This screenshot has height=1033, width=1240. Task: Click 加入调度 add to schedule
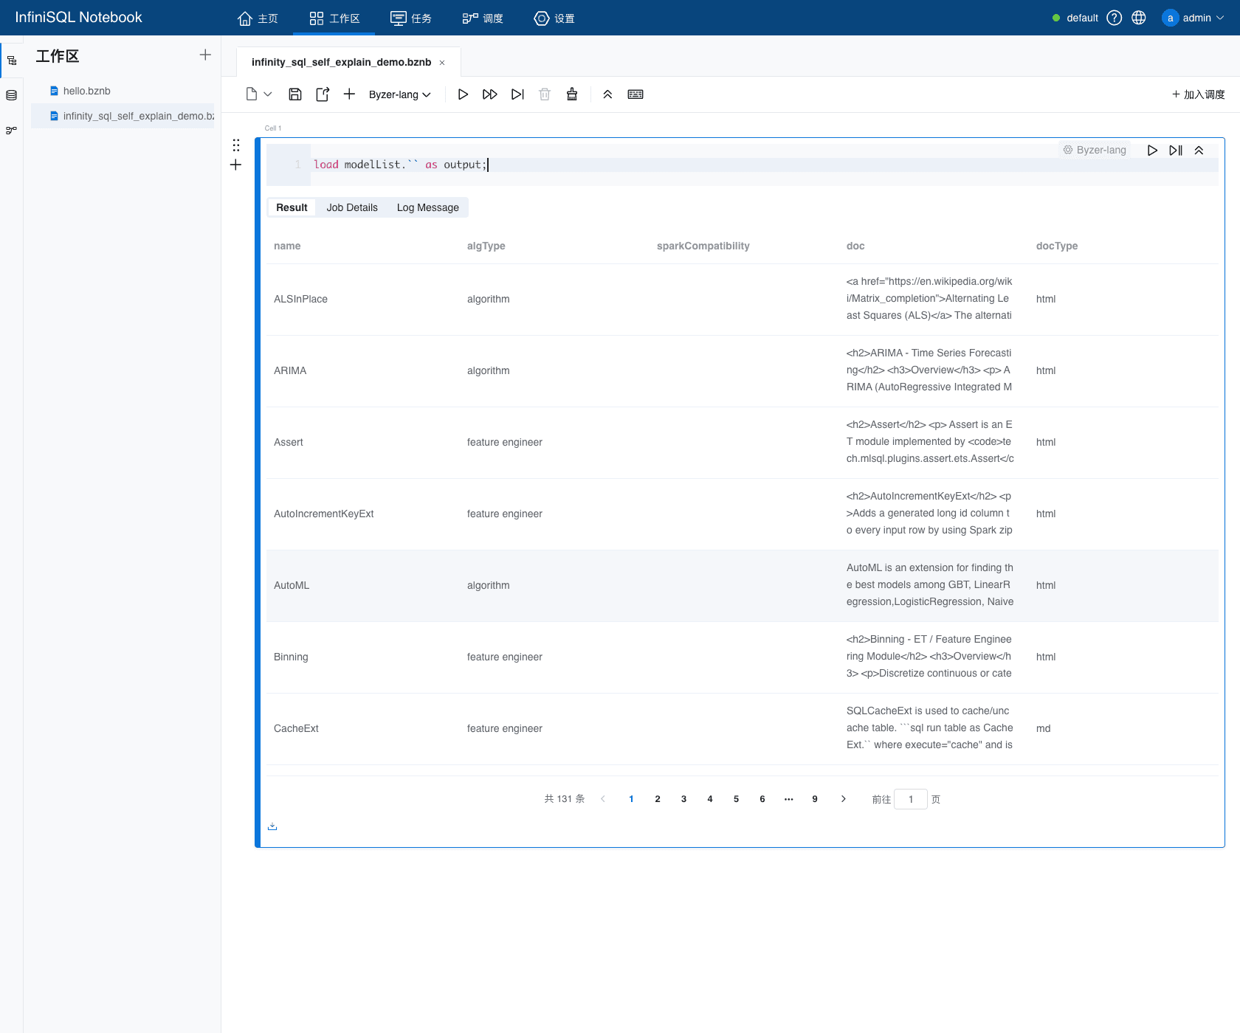pyautogui.click(x=1198, y=94)
